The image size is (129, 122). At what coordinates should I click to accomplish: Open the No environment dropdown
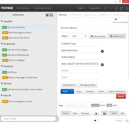click(x=120, y=22)
